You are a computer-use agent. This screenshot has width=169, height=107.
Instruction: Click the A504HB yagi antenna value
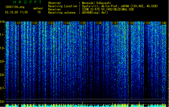point(95,13)
